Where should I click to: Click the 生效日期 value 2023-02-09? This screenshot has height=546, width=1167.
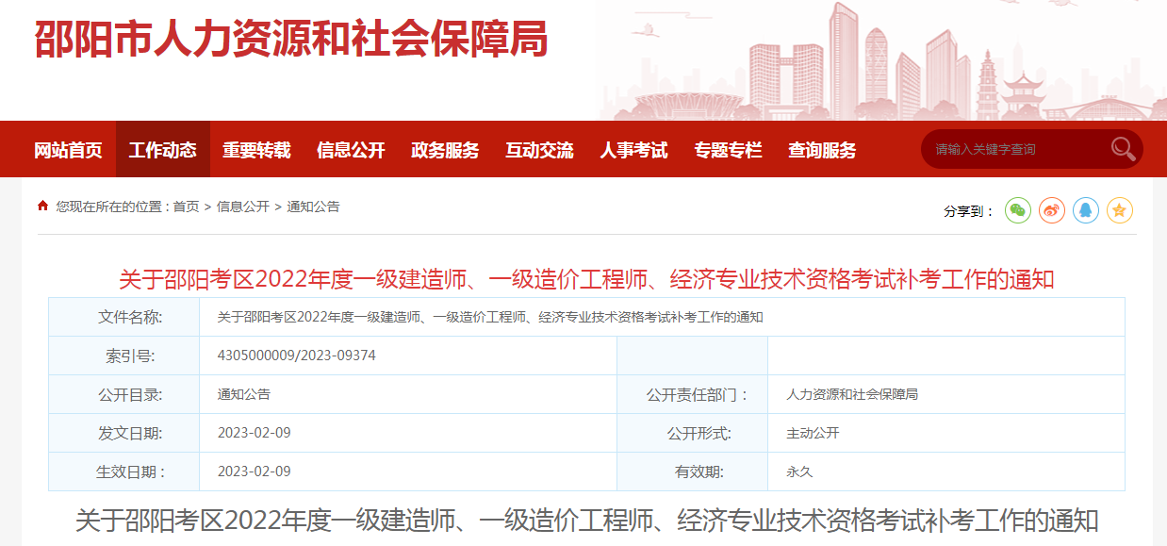pos(255,472)
